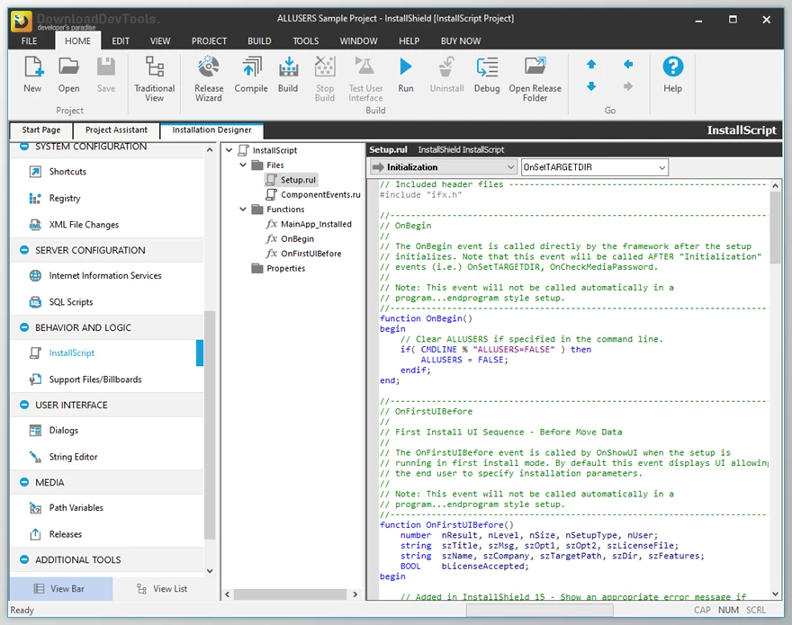This screenshot has width=792, height=625.
Task: Collapse the BEHAVIOR AND LOGIC section
Action: pyautogui.click(x=23, y=327)
